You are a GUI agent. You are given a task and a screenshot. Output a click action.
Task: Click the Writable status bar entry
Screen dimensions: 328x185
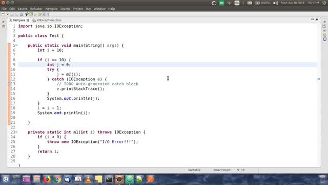point(194,170)
